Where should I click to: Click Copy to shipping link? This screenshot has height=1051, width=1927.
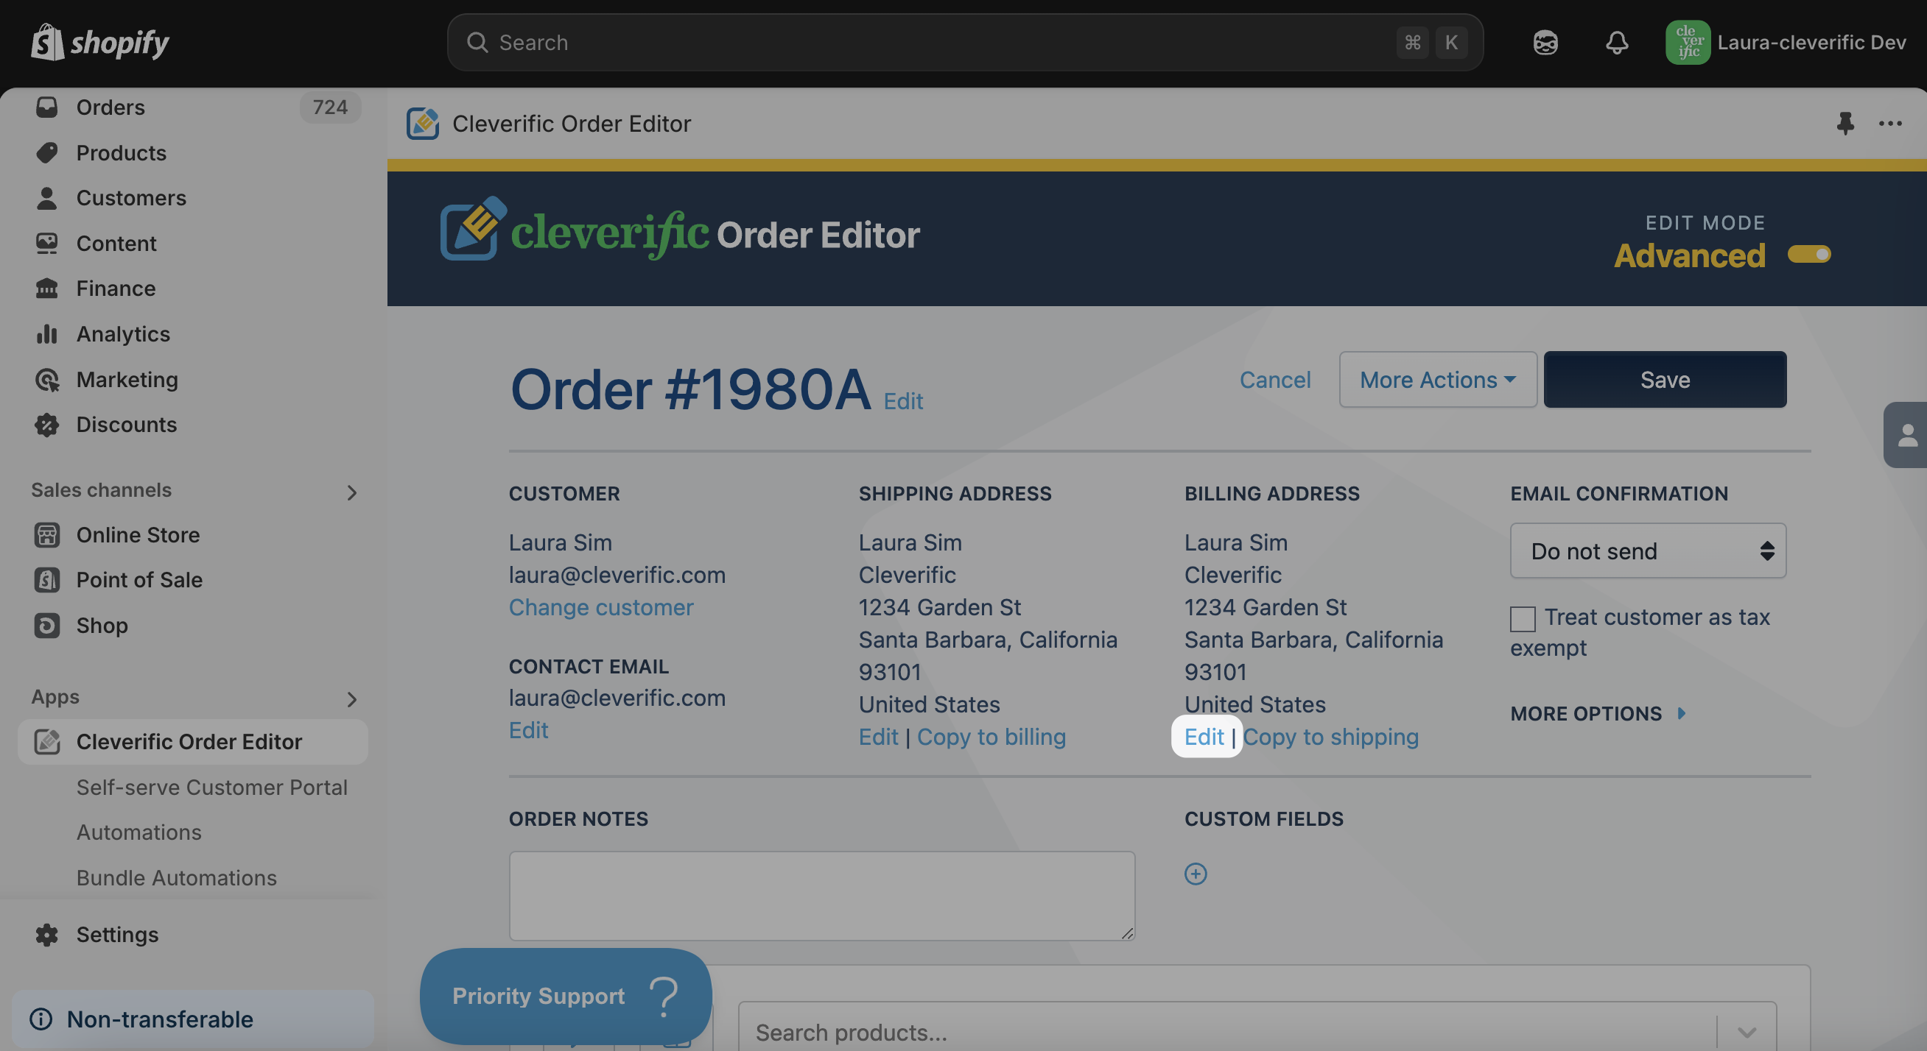(1330, 737)
